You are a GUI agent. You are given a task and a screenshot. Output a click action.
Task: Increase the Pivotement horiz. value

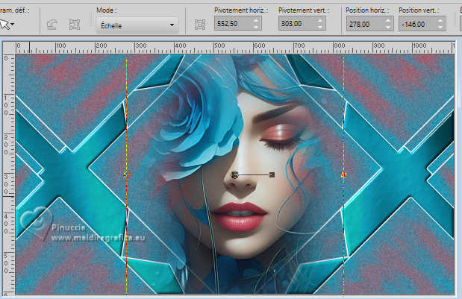click(x=256, y=21)
